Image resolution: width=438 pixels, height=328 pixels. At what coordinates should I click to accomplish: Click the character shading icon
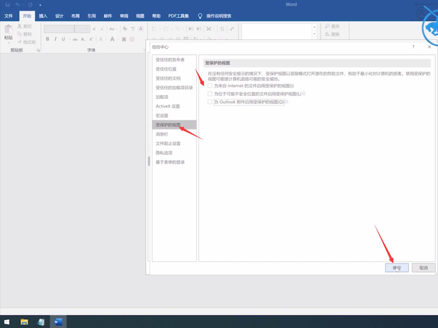[x=124, y=39]
